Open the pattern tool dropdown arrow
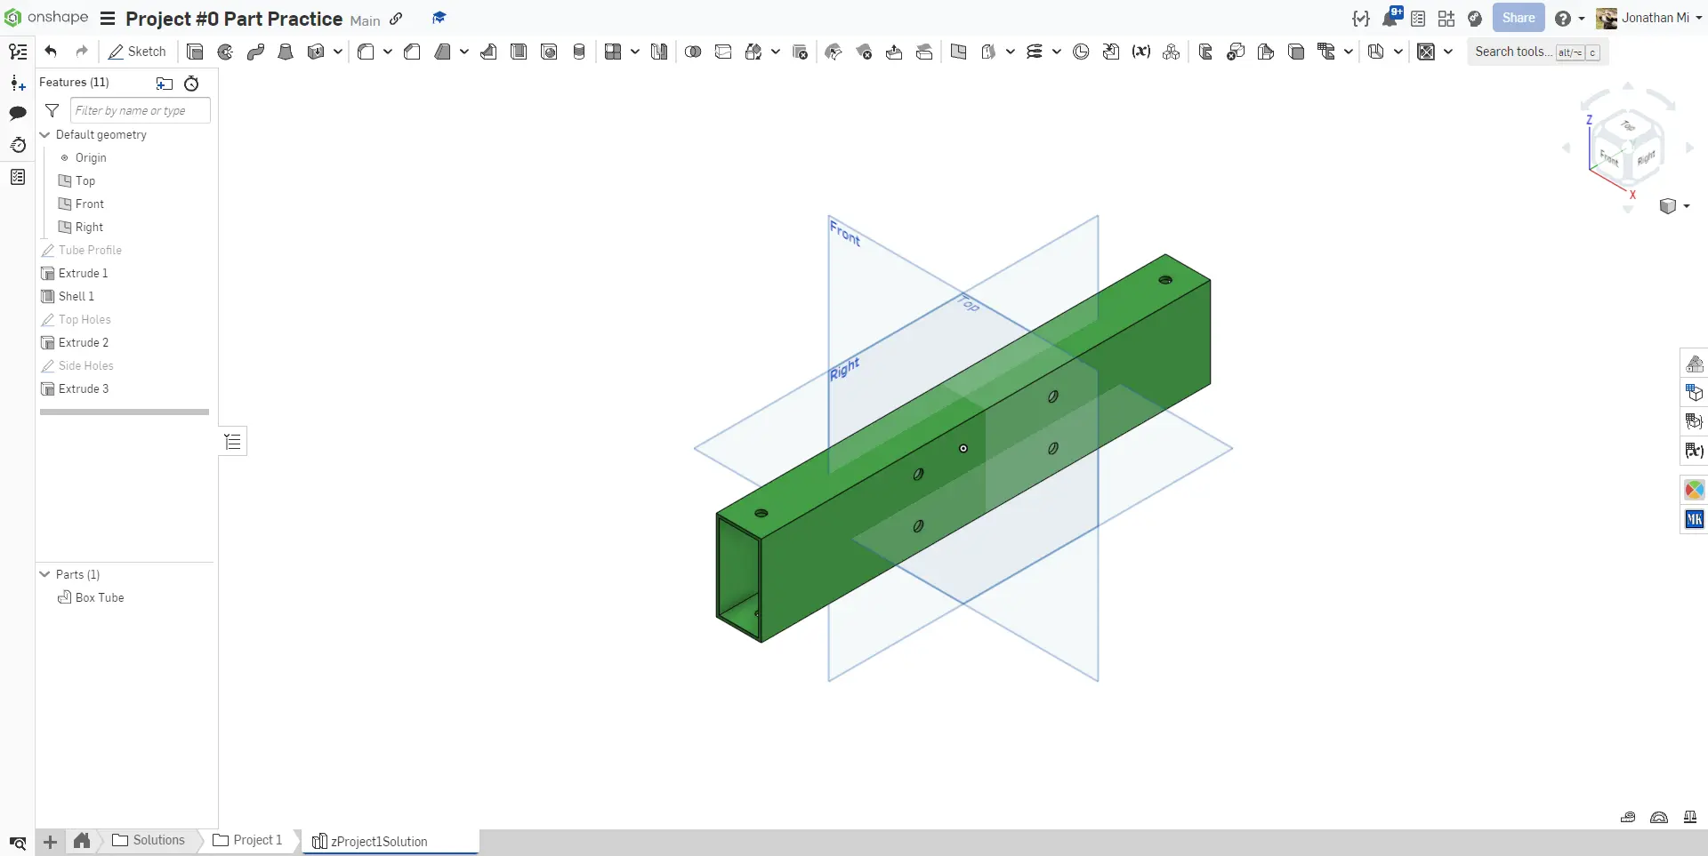1708x856 pixels. tap(635, 52)
